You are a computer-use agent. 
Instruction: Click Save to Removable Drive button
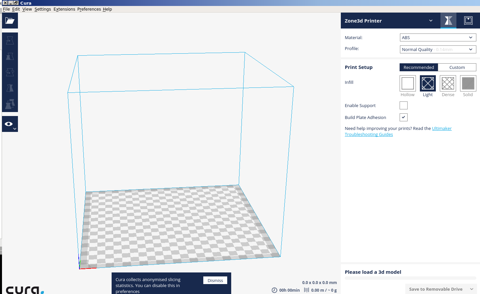click(x=436, y=289)
